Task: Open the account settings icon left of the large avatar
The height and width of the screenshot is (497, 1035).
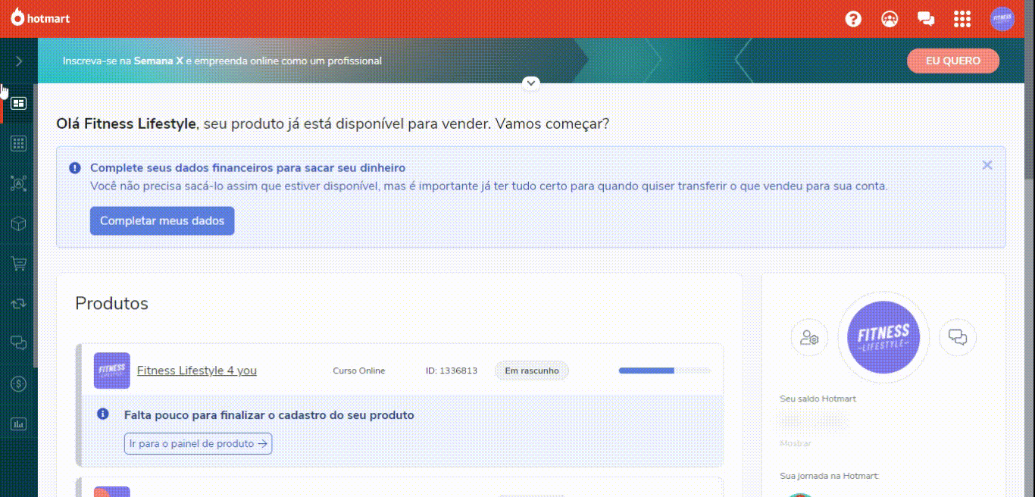Action: (809, 338)
